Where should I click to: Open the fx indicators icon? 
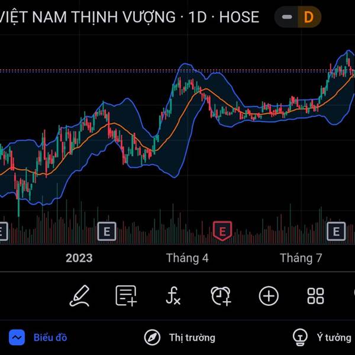pyautogui.click(x=173, y=296)
